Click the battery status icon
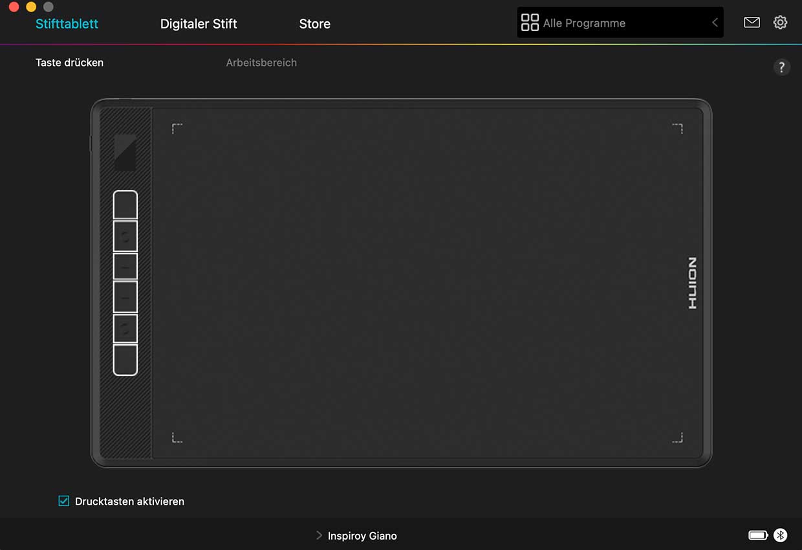802x550 pixels. (759, 535)
